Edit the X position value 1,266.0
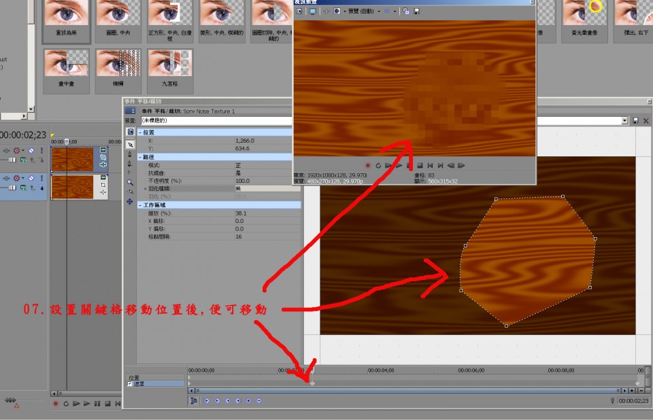The height and width of the screenshot is (420, 653). (245, 141)
